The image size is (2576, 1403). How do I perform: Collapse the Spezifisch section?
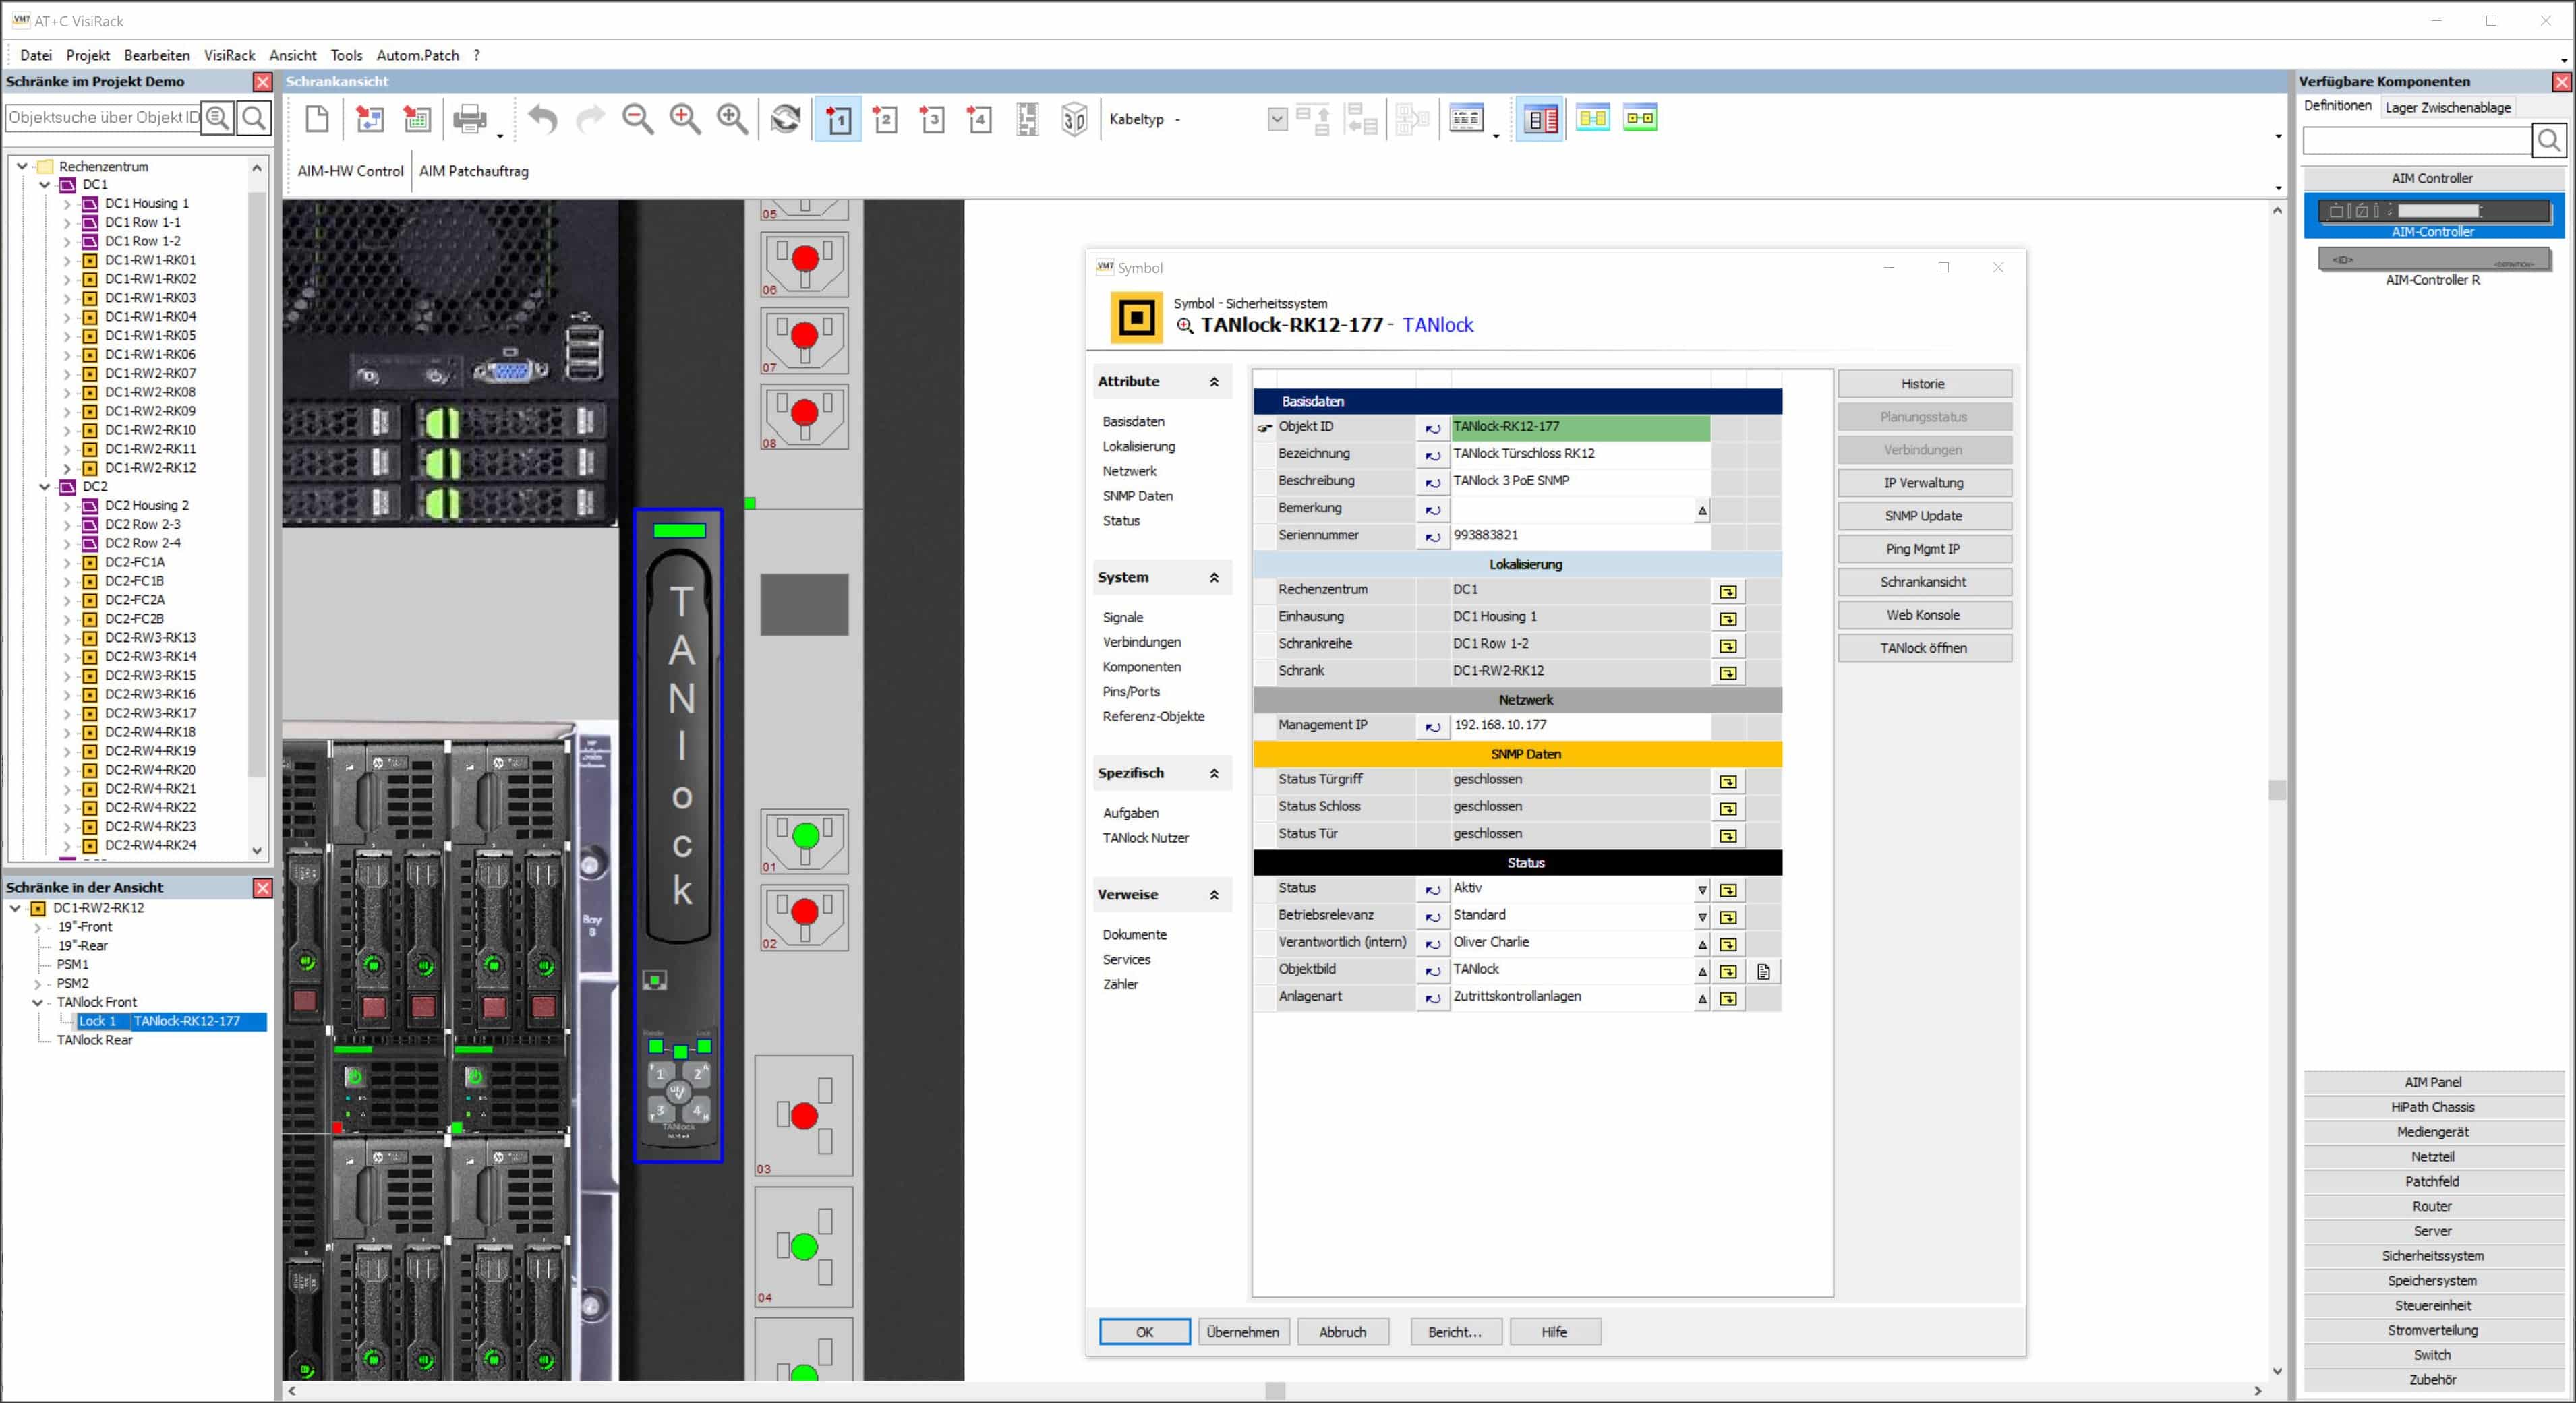(1214, 774)
